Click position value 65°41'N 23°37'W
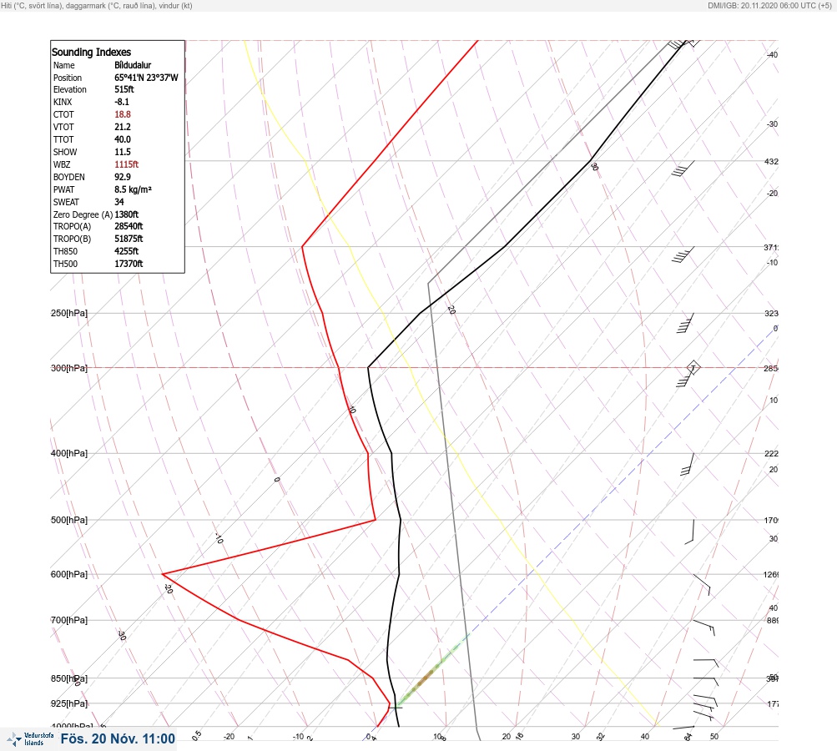837x751 pixels. coord(146,78)
